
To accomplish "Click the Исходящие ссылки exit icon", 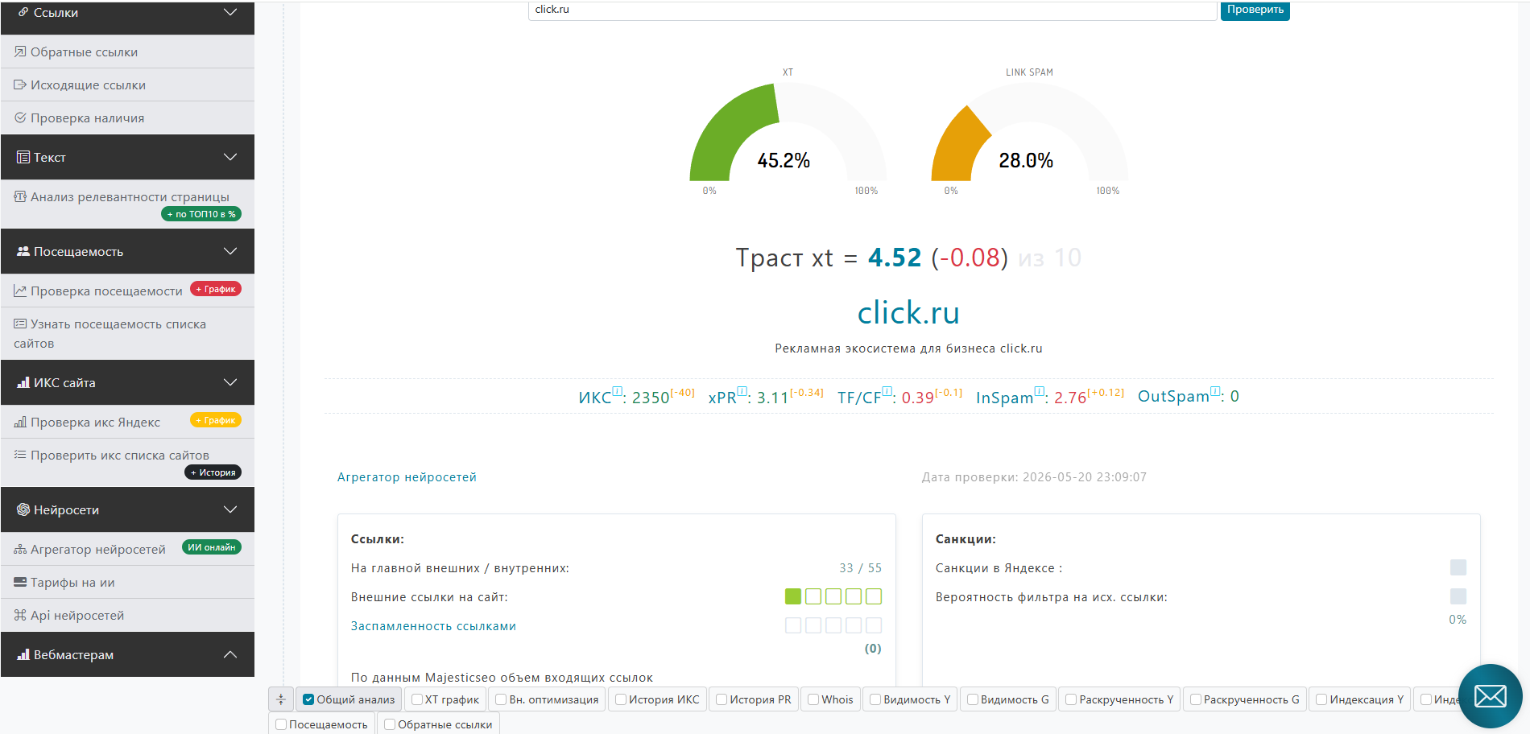I will coord(20,85).
